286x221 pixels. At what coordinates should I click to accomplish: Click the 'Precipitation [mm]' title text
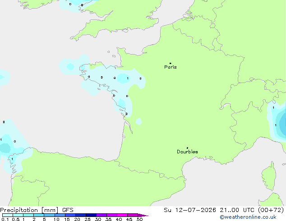click(x=29, y=210)
